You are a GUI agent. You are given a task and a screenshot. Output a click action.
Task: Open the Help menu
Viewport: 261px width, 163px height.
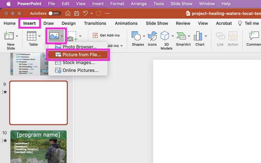tap(226, 4)
